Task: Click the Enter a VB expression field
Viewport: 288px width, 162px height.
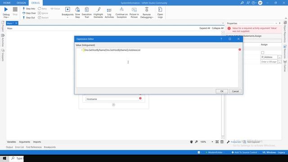Action: (269, 62)
